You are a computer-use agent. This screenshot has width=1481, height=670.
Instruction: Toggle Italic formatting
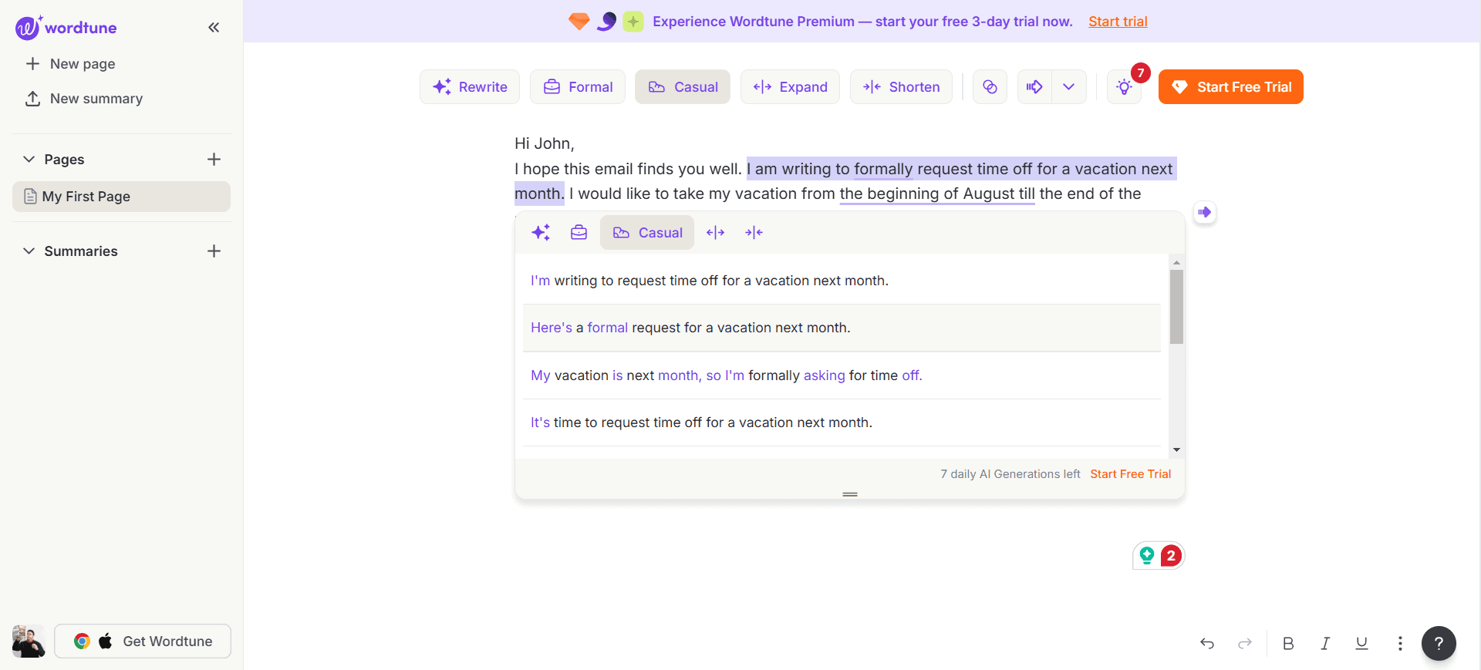1325,643
